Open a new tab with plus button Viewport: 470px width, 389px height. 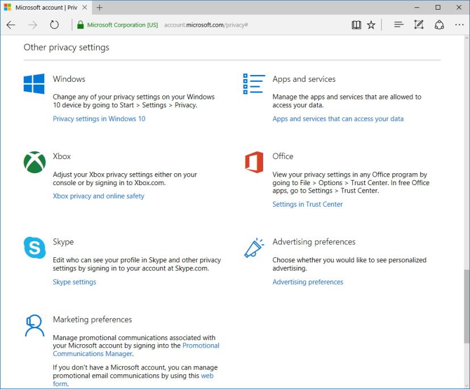point(99,7)
